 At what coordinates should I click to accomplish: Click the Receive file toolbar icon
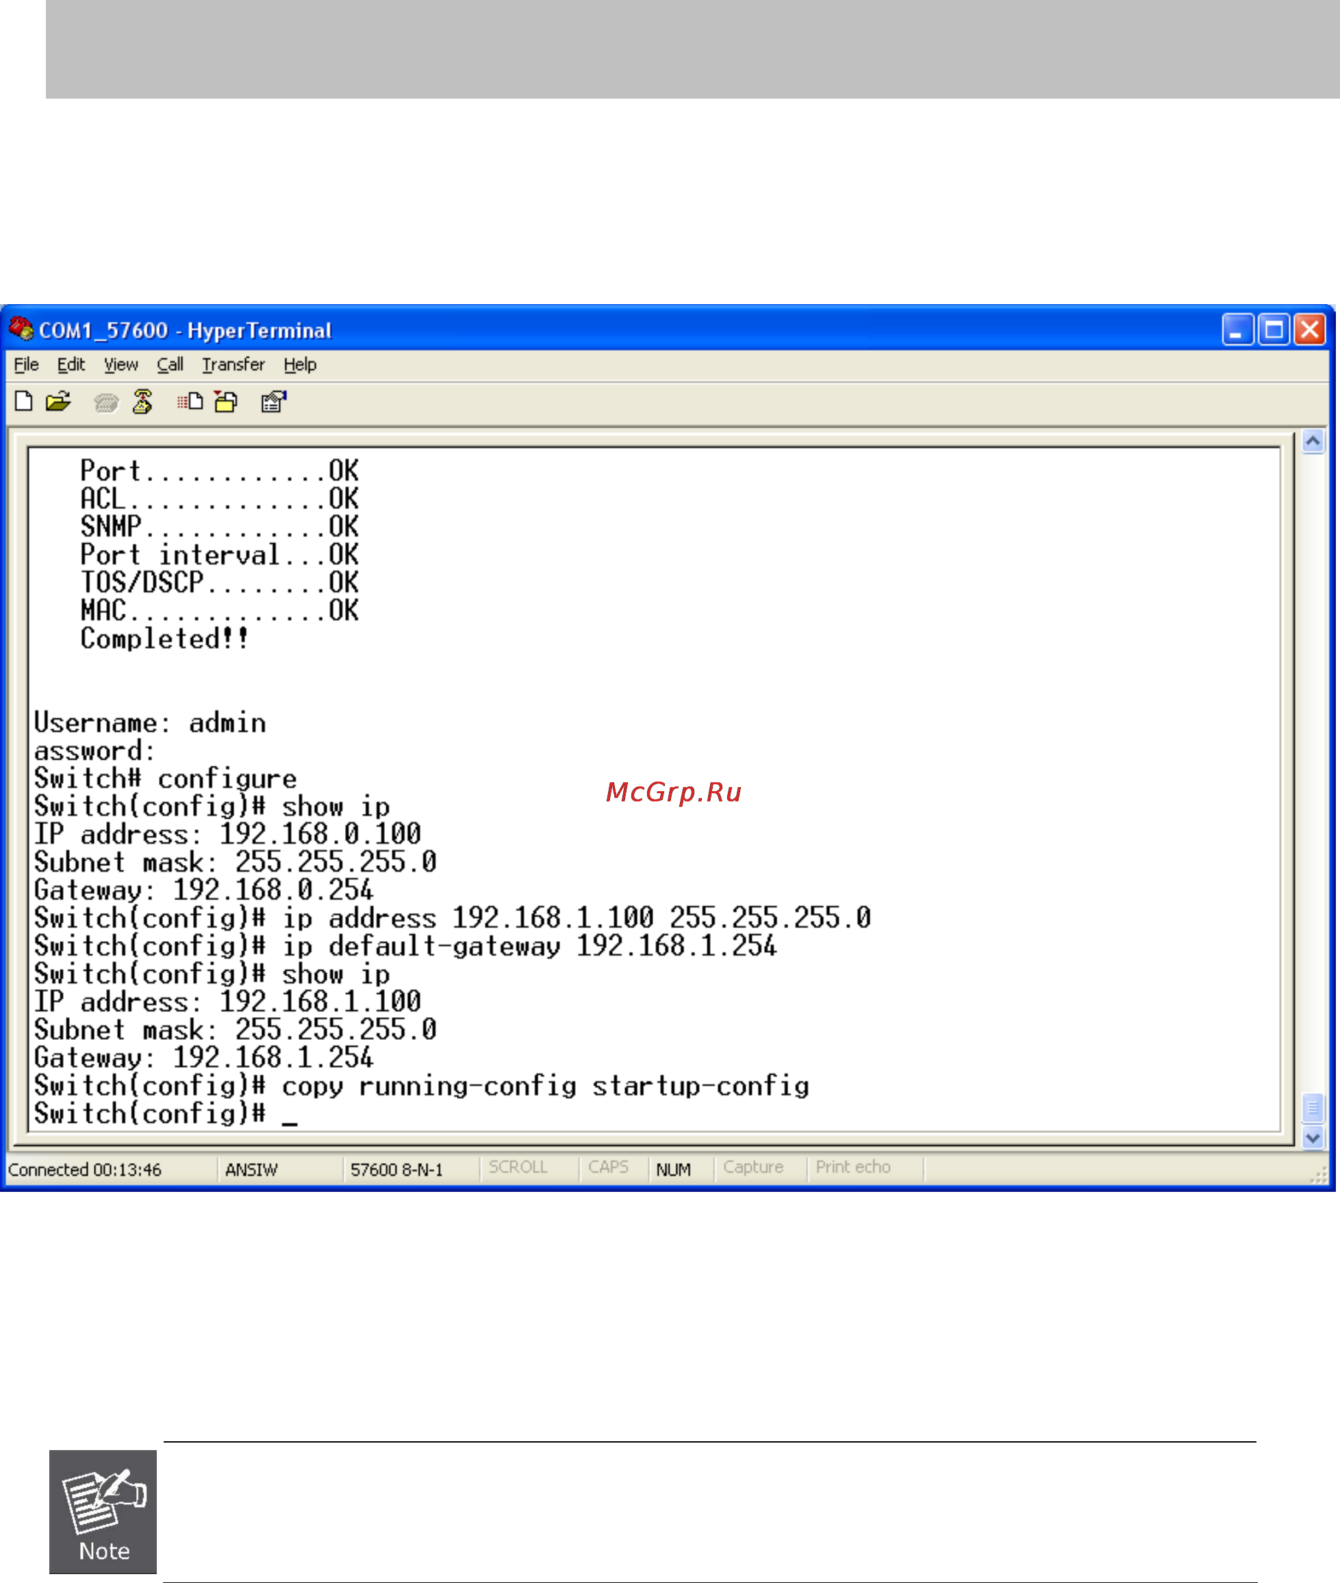[x=225, y=401]
